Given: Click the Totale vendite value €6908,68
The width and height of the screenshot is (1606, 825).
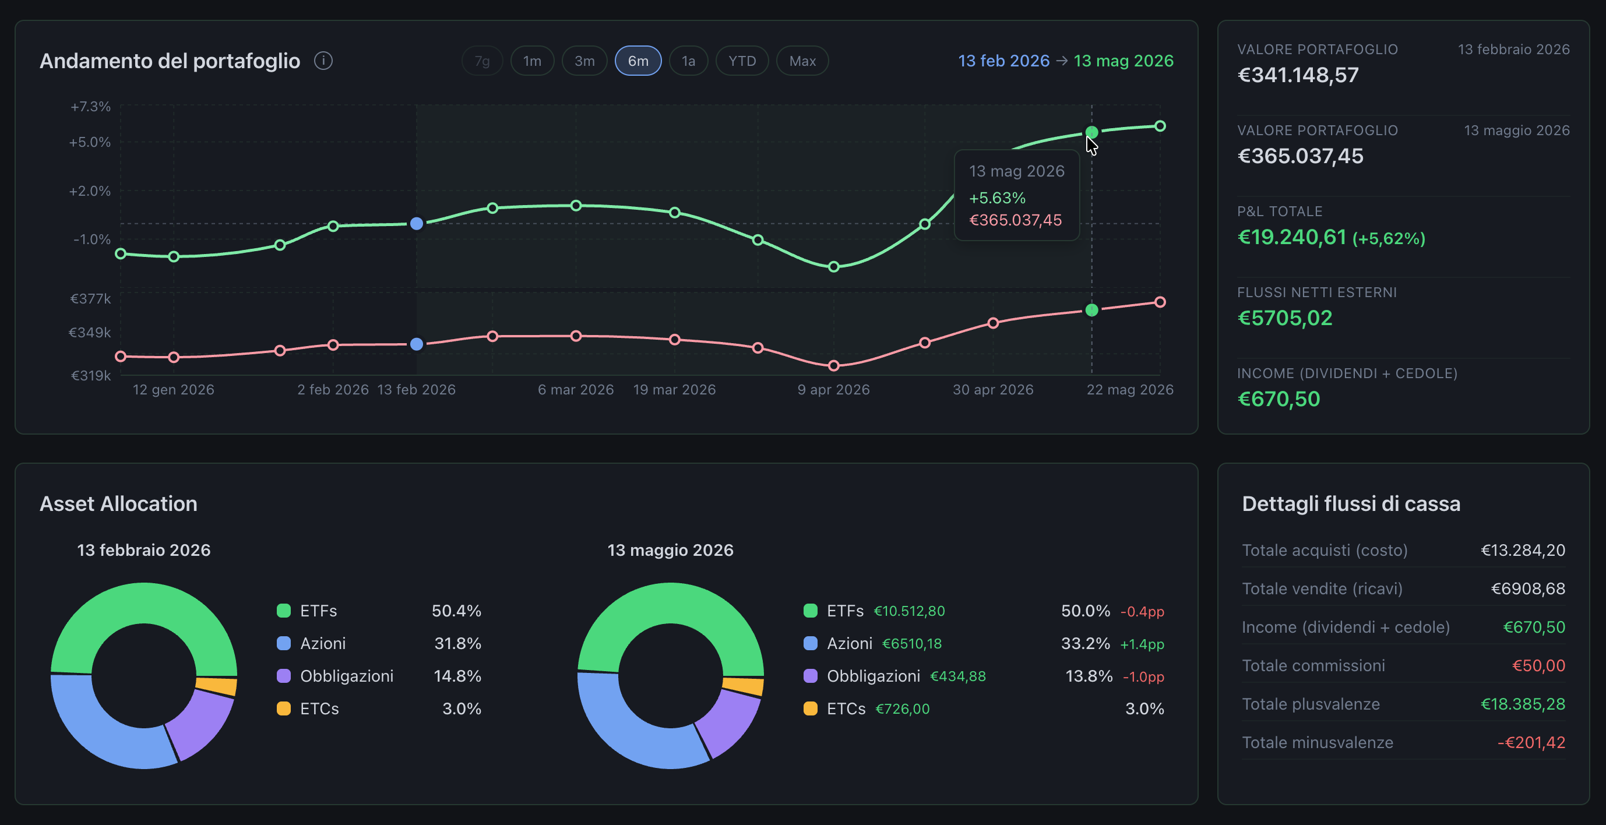Looking at the screenshot, I should 1528,589.
